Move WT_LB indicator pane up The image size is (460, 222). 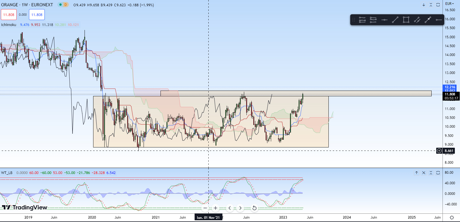[x=416, y=173]
